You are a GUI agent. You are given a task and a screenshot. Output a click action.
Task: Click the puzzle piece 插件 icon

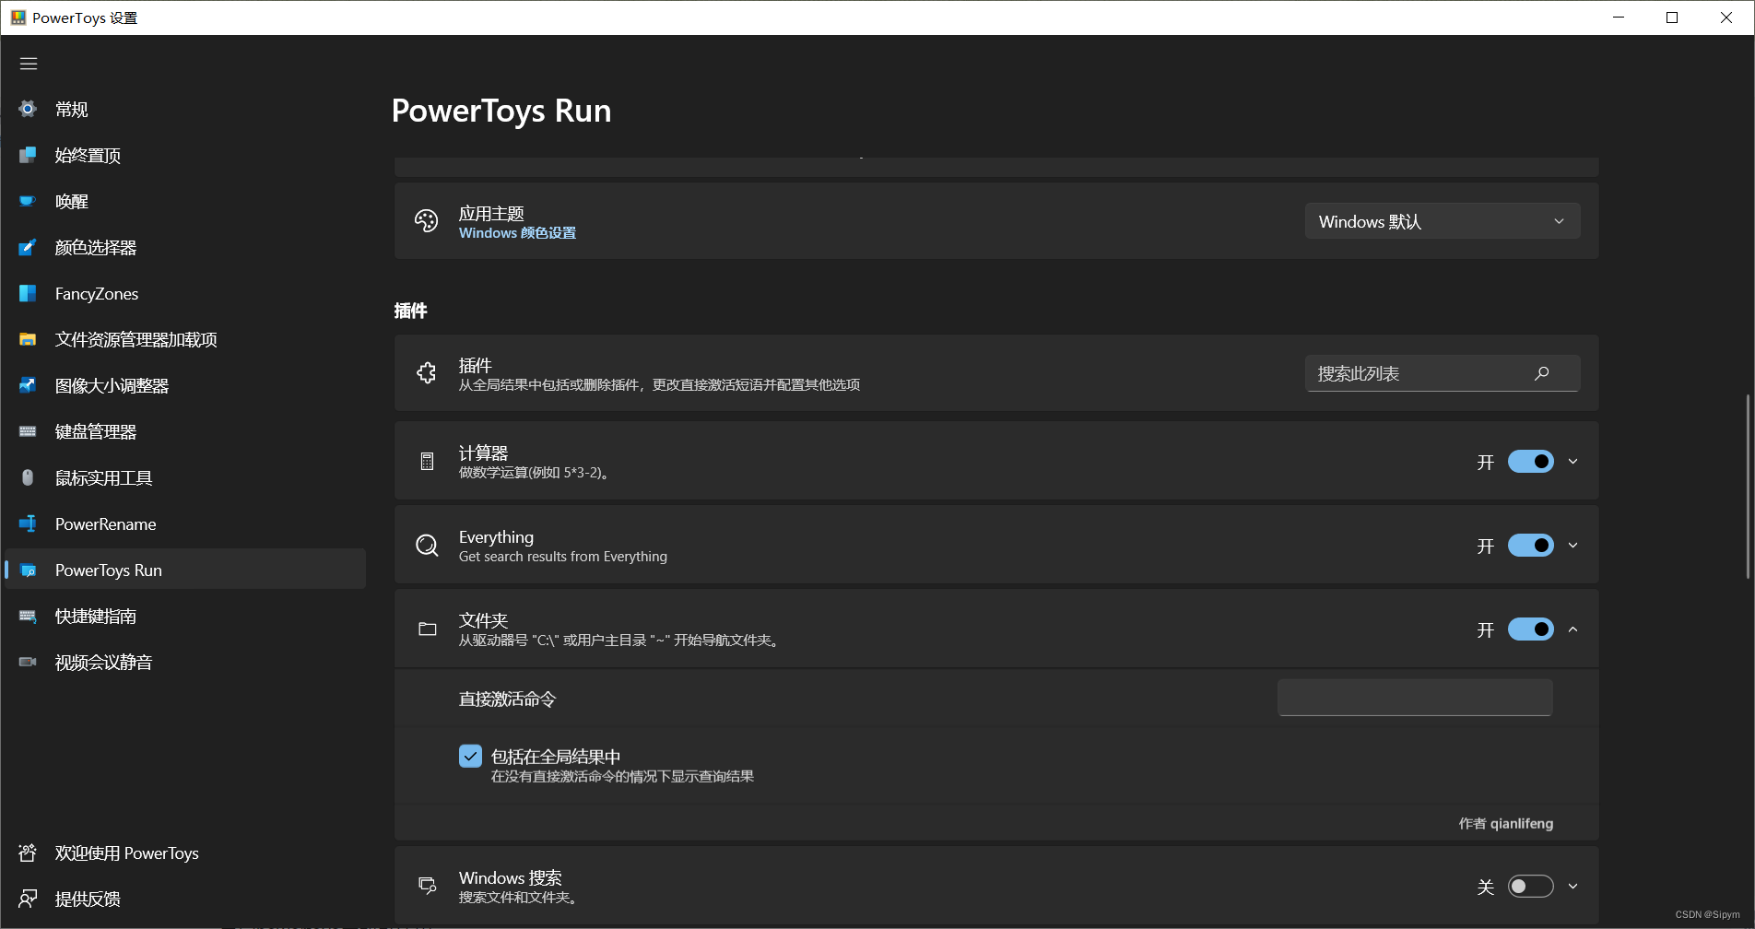(x=427, y=373)
